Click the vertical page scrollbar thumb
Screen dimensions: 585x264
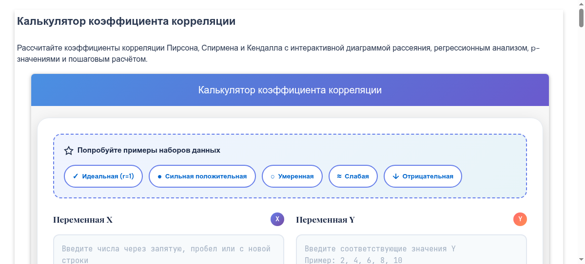[x=581, y=15]
